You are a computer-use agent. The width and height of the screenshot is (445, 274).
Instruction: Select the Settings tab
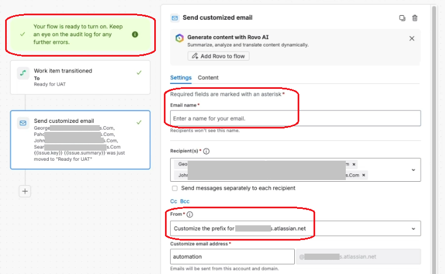(x=181, y=78)
